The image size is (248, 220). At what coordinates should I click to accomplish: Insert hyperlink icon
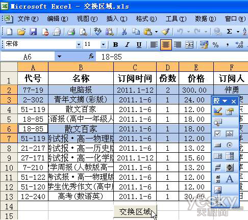click(217, 32)
